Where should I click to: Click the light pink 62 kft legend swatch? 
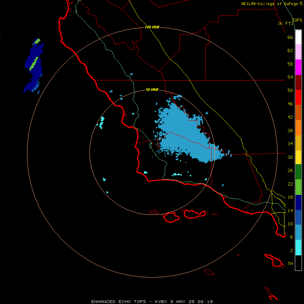(x=298, y=52)
